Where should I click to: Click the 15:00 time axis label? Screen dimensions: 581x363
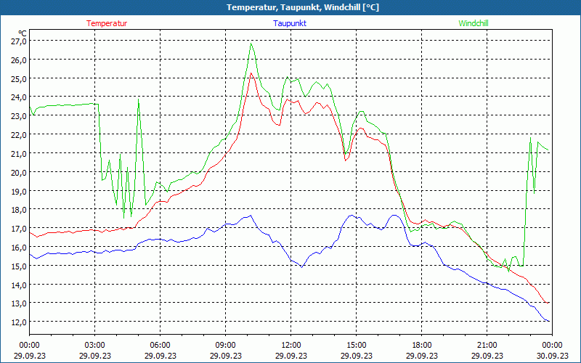[356, 346]
